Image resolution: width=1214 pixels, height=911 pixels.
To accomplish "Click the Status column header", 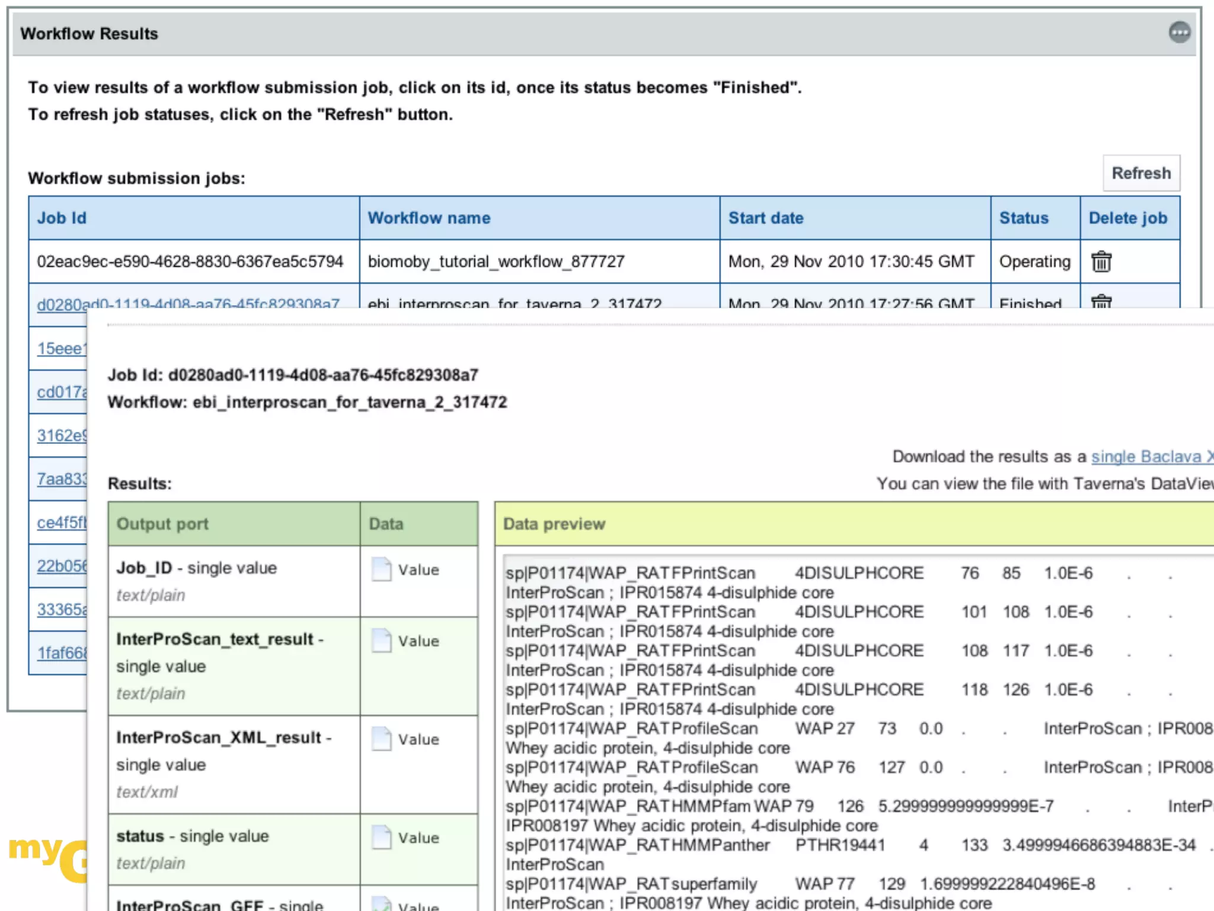I will coord(1024,218).
